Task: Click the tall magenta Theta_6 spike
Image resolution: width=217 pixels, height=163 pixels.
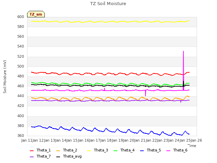Action: coord(183,71)
